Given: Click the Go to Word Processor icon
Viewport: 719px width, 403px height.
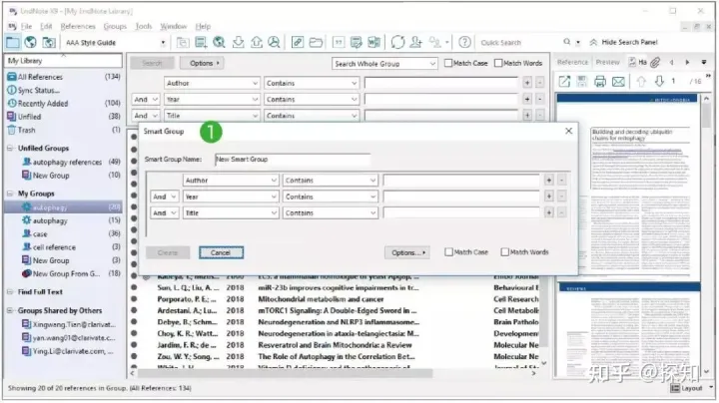Looking at the screenshot, I should pyautogui.click(x=373, y=43).
